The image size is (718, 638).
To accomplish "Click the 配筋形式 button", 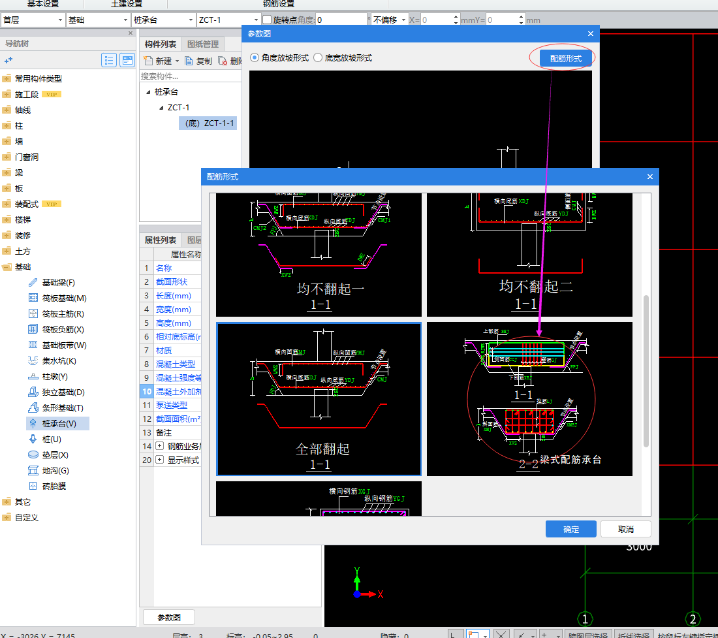I will tap(565, 59).
